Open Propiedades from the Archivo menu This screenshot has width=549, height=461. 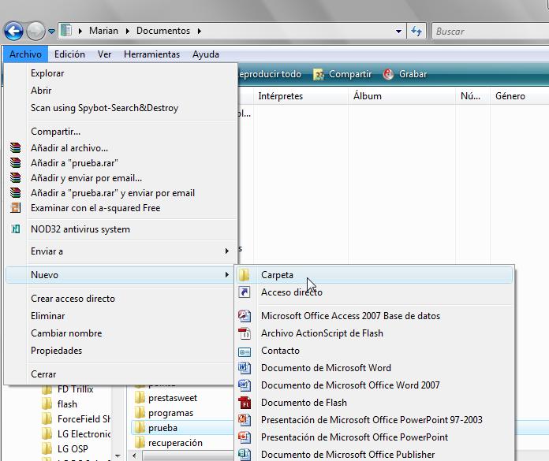tap(56, 351)
